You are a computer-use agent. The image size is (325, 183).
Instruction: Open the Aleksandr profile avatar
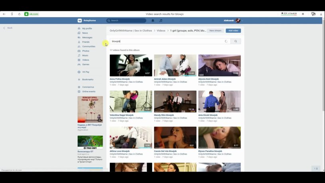pyautogui.click(x=238, y=20)
